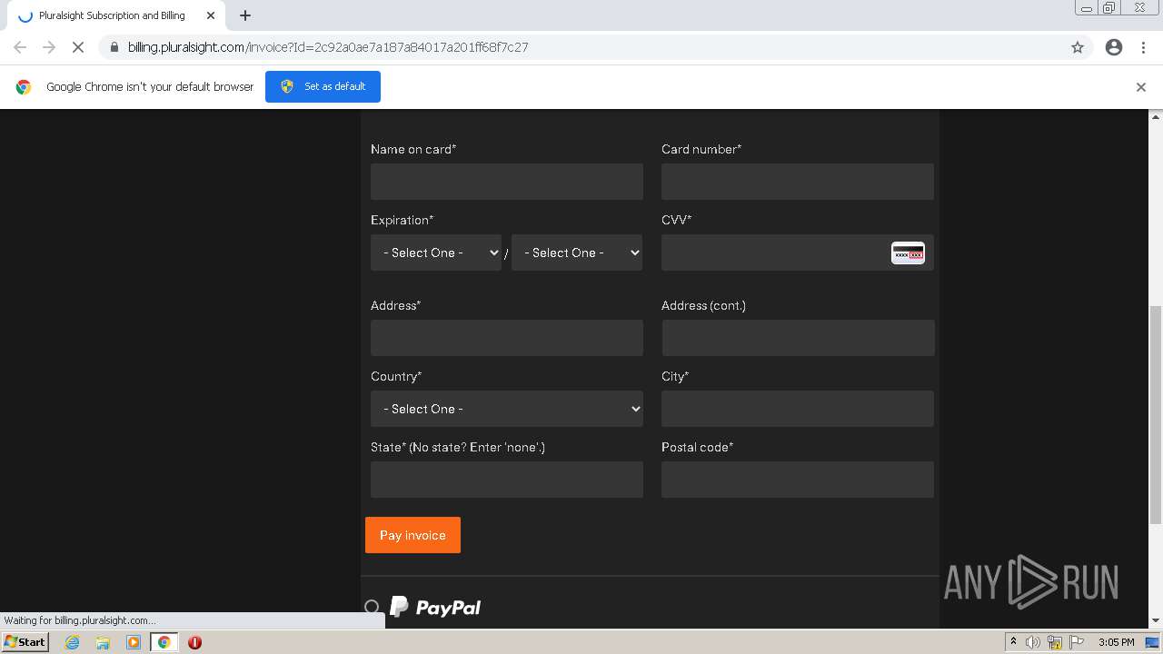Click the 'Google Chrome isn't your default browser' text
The height and width of the screenshot is (654, 1163).
tap(150, 87)
